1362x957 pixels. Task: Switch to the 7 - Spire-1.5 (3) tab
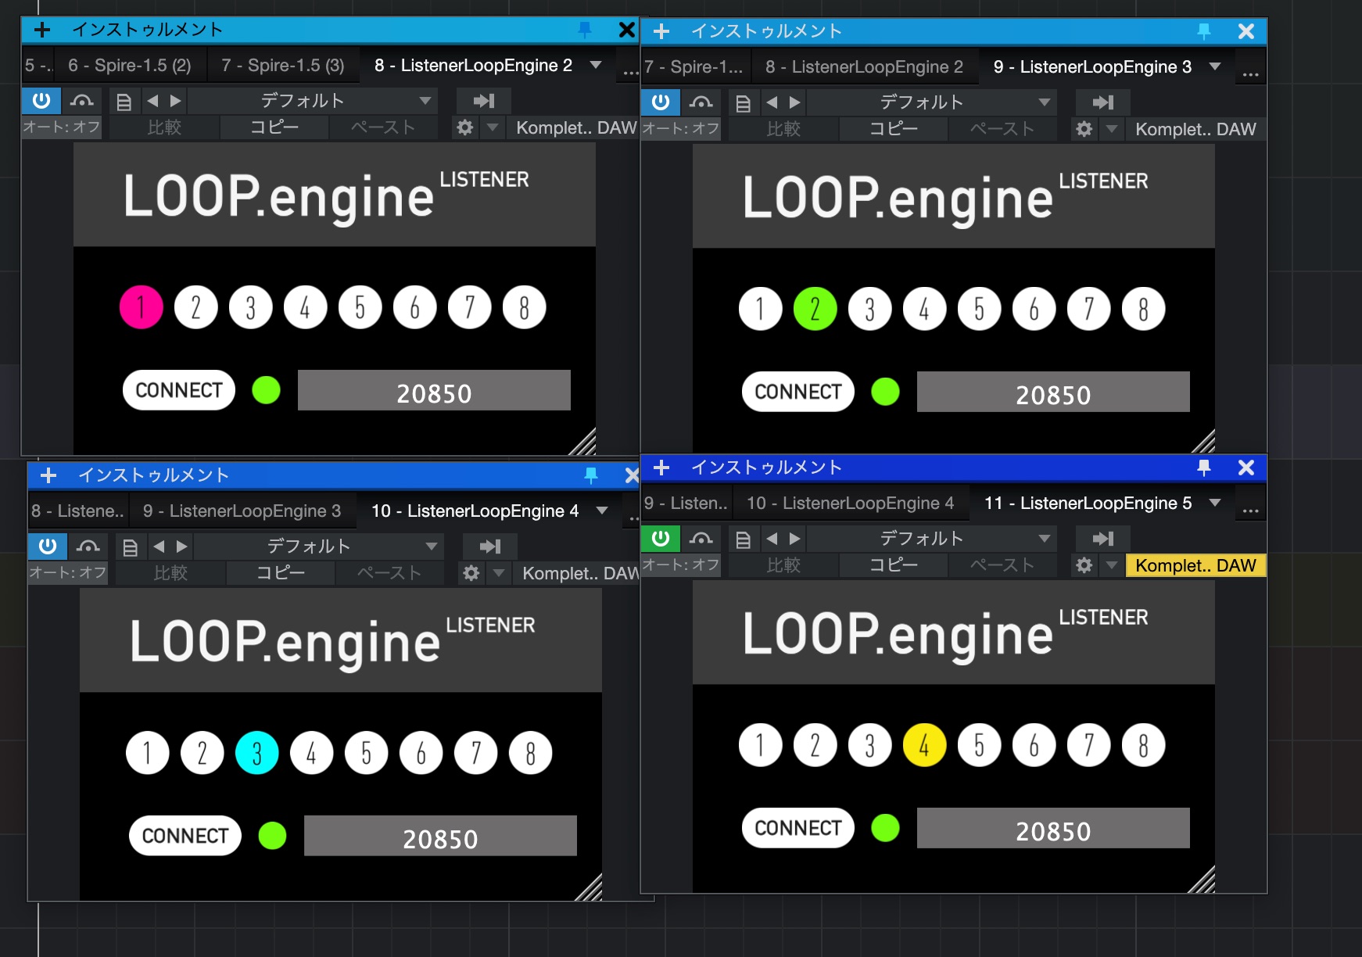tap(282, 66)
